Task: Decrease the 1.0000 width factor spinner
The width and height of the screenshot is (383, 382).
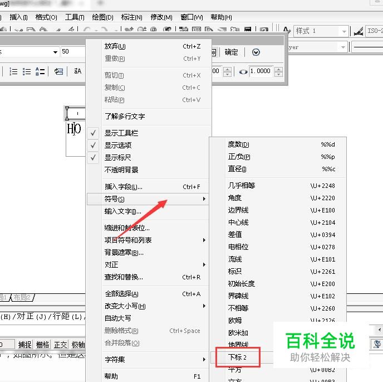Action: tap(278, 74)
